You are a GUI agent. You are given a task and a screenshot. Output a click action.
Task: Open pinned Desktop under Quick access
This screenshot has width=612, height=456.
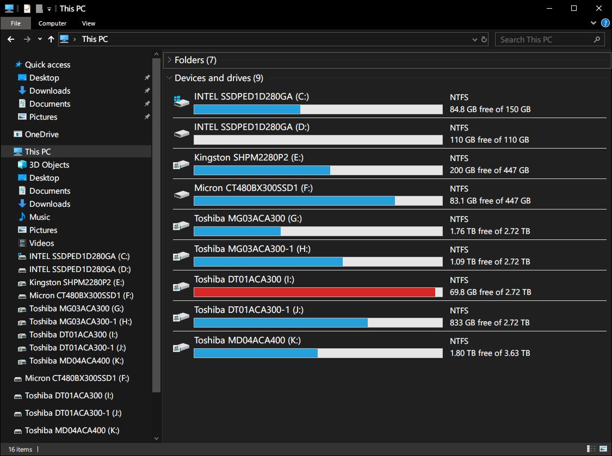click(44, 78)
